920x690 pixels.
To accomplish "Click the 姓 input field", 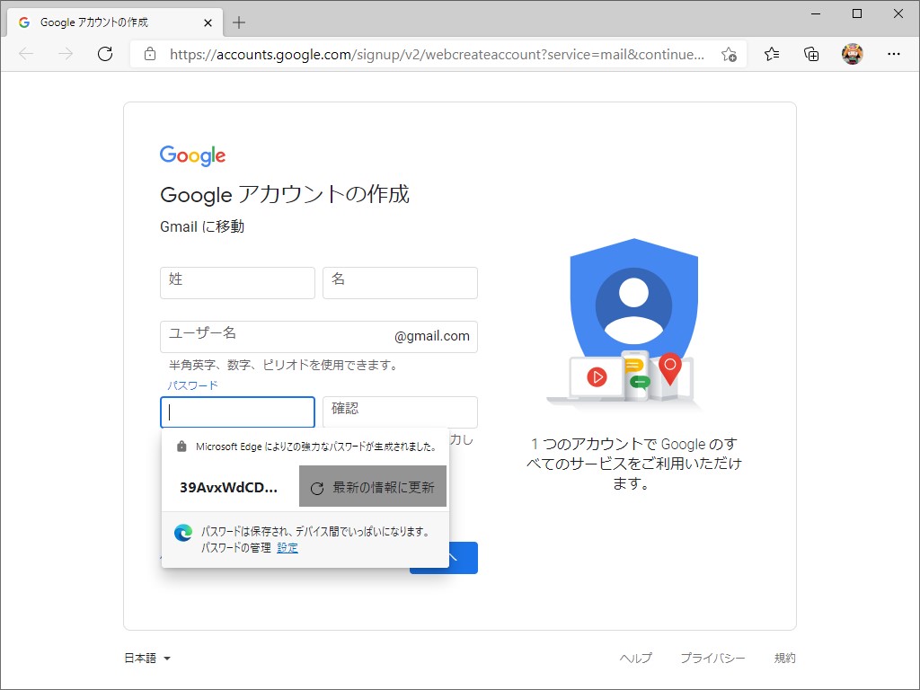I will point(237,282).
